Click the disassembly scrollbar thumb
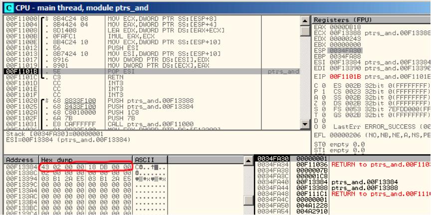The image size is (432, 215). click(x=305, y=30)
